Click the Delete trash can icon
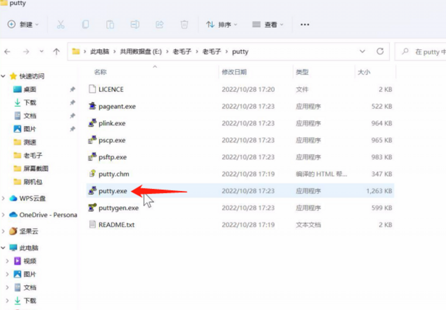Viewport: 446px width, 310px height. click(184, 24)
